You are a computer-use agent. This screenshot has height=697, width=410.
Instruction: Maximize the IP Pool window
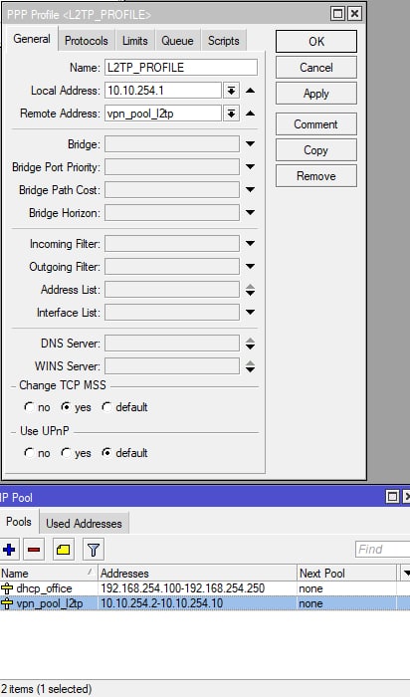point(392,497)
